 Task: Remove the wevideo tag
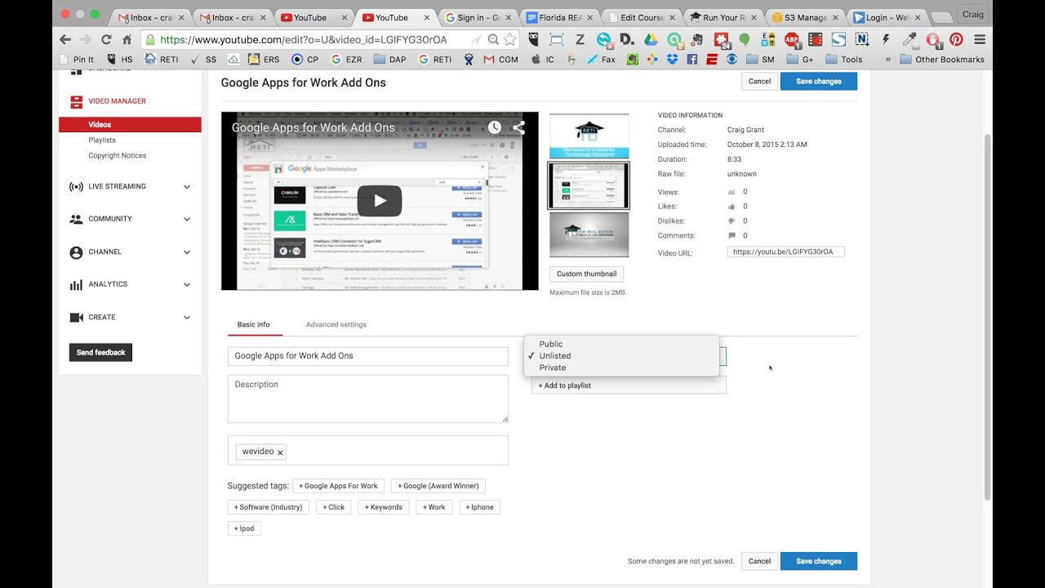pos(280,452)
